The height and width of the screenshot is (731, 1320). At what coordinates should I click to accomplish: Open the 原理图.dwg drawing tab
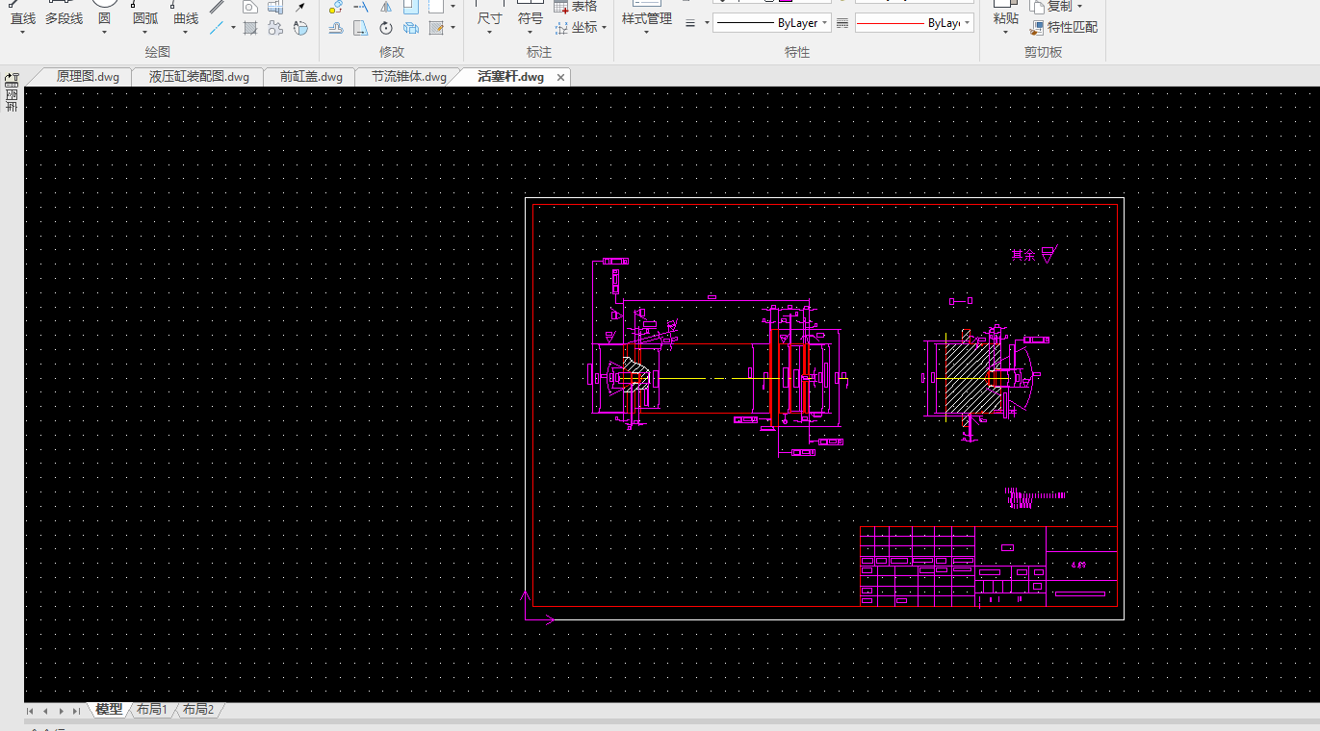88,77
